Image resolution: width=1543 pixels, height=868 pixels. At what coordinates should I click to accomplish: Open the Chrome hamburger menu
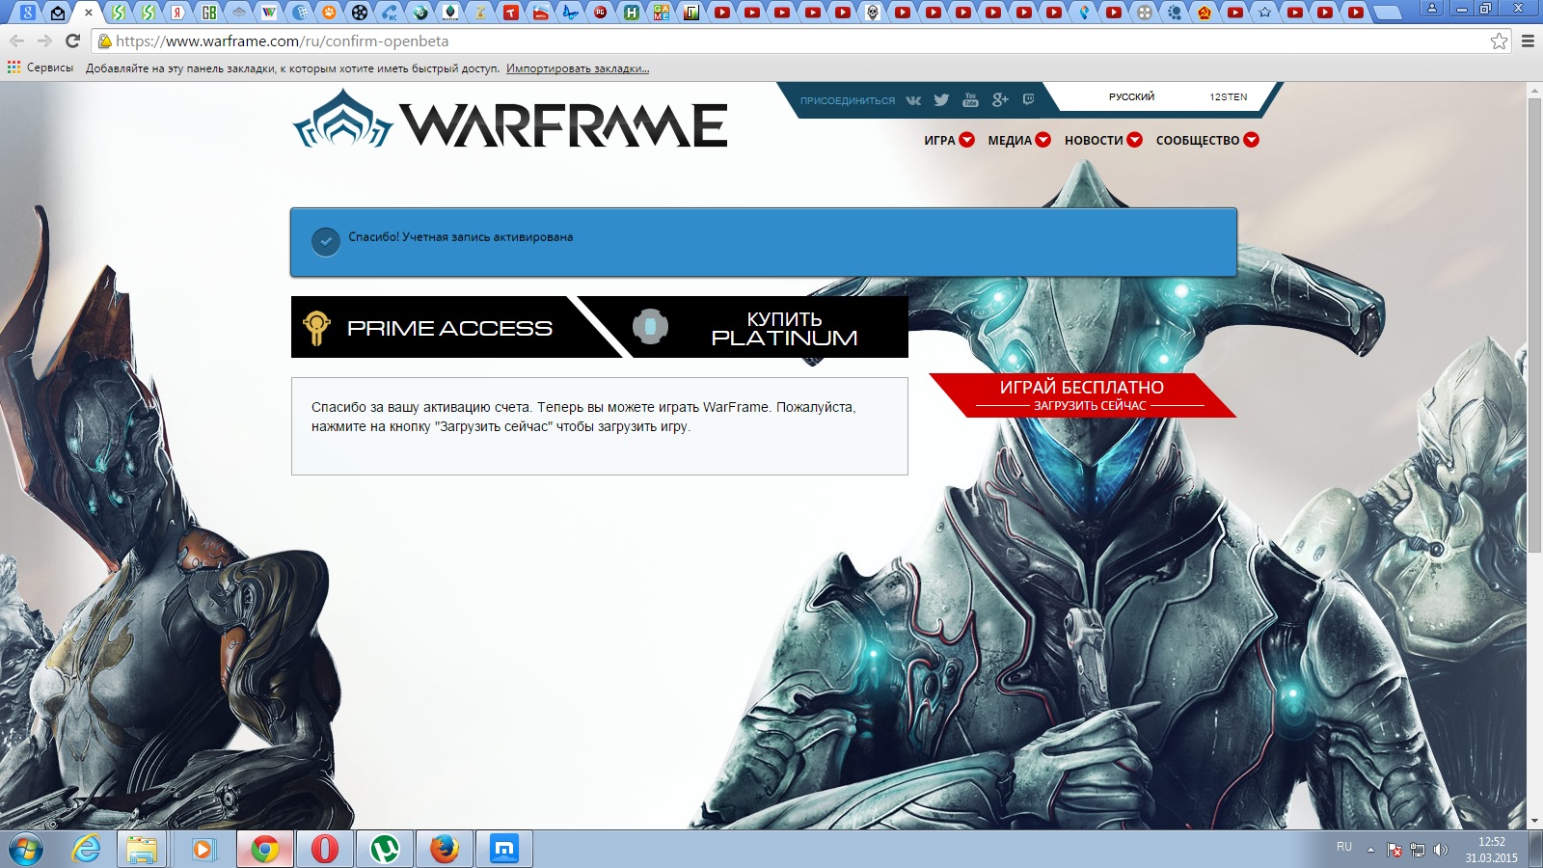pyautogui.click(x=1528, y=41)
